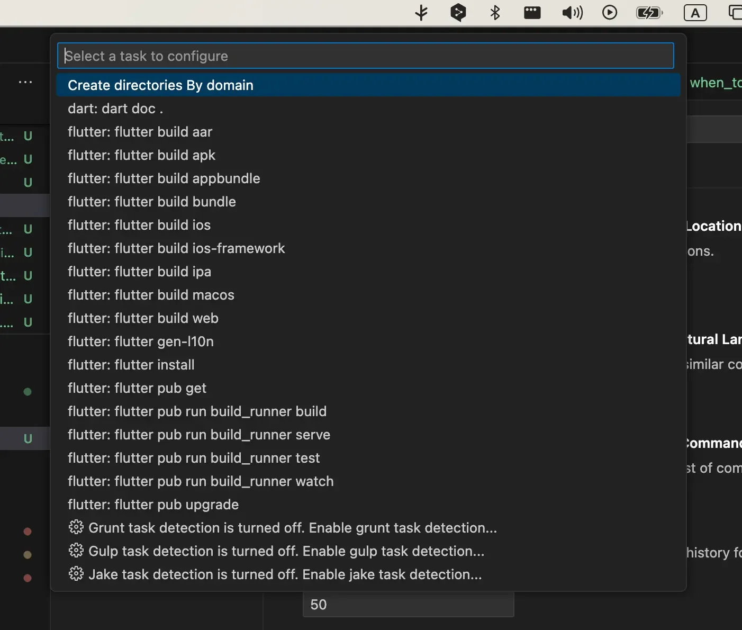Click the hexagon app icon in menu bar
Image resolution: width=742 pixels, height=630 pixels.
pyautogui.click(x=458, y=12)
